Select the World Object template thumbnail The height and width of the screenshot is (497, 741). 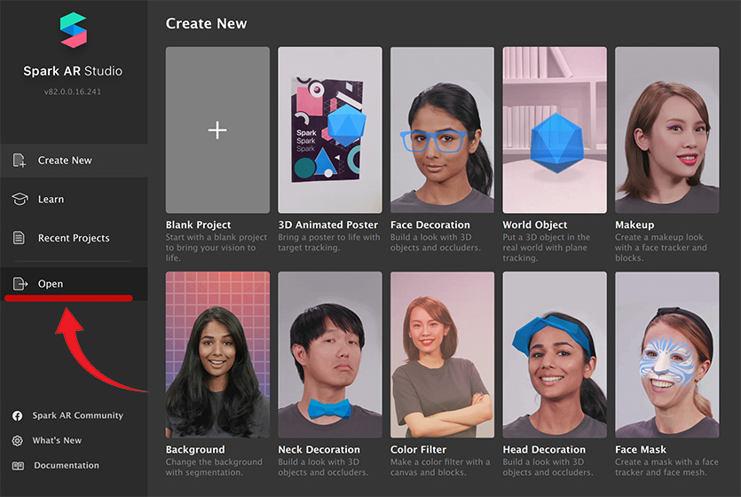coord(555,130)
